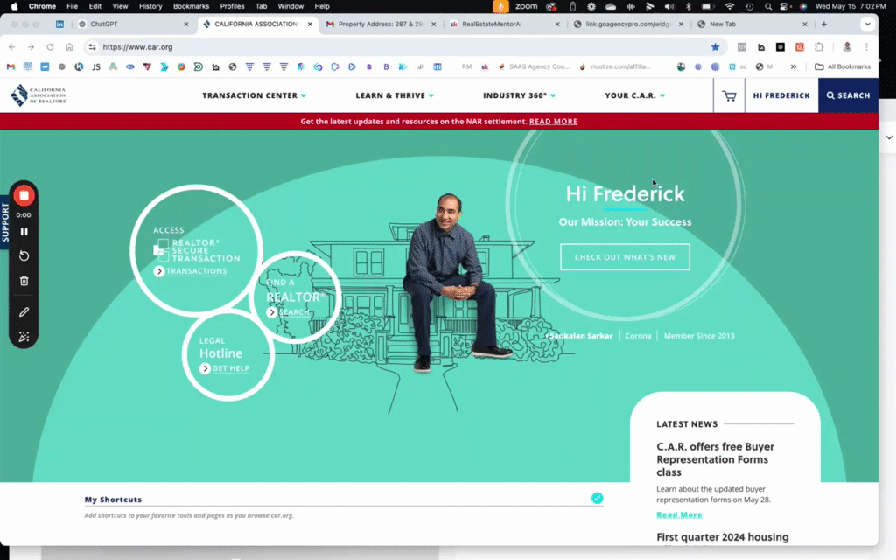
Task: Expand the Learn & Thrive menu
Action: click(395, 95)
